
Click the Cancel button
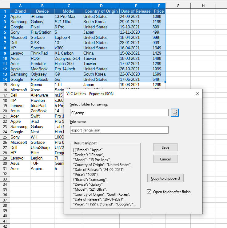click(x=165, y=159)
